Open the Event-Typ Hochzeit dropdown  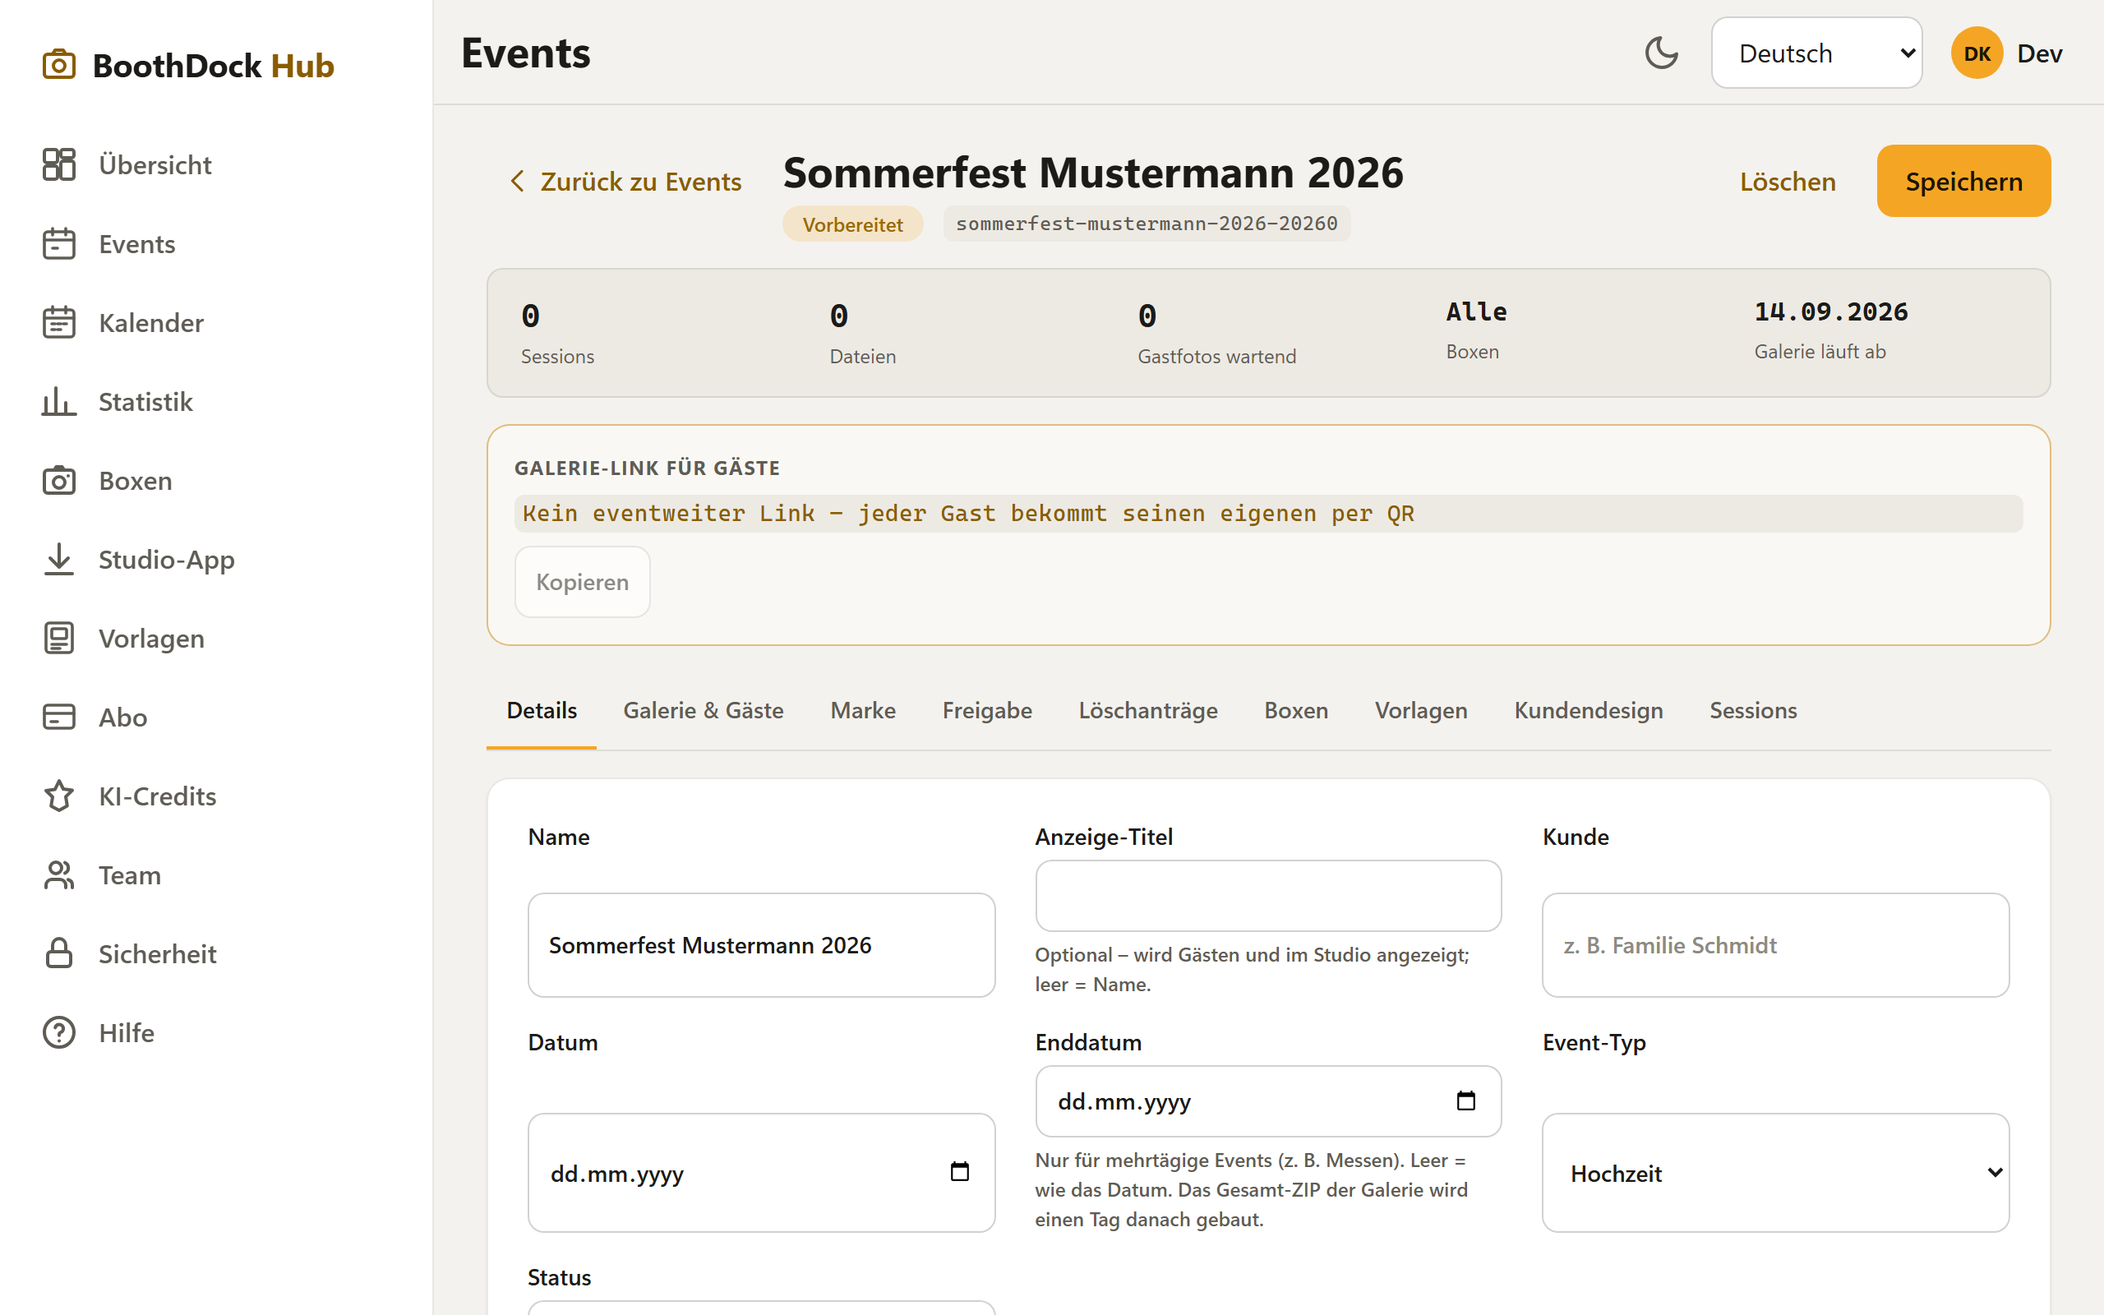pos(1775,1174)
